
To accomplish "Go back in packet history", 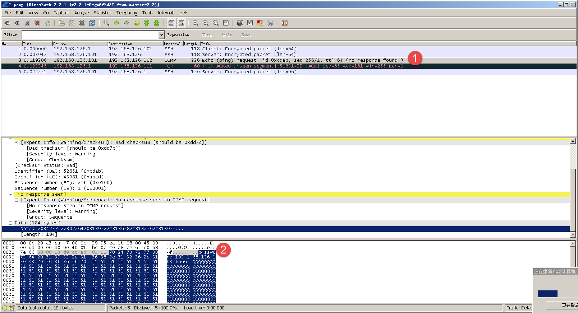I will pos(116,23).
